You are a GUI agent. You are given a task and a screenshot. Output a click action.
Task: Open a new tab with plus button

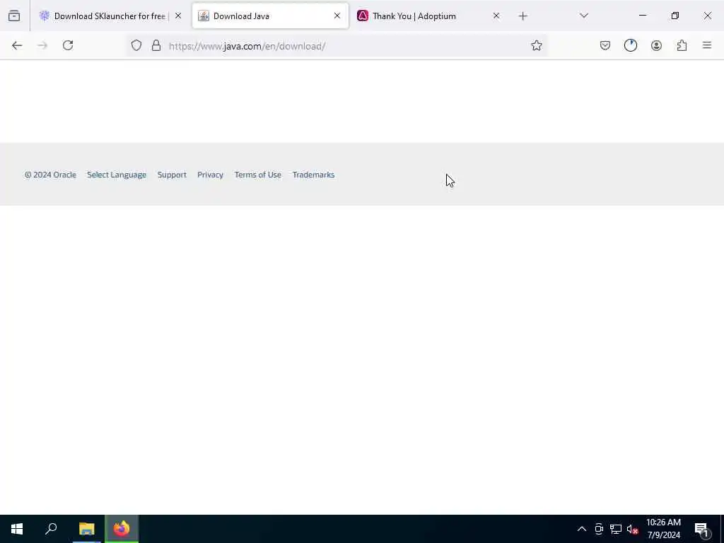522,16
